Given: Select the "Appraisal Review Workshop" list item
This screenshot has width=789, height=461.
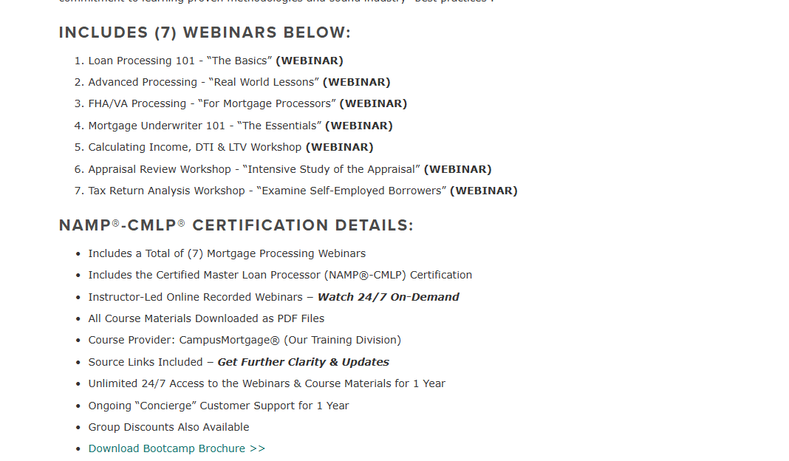Looking at the screenshot, I should [290, 170].
